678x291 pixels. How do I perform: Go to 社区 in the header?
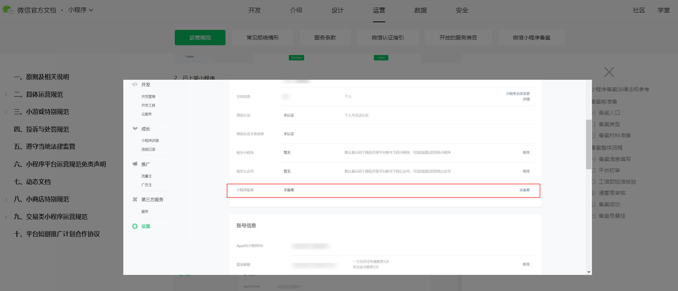click(639, 10)
